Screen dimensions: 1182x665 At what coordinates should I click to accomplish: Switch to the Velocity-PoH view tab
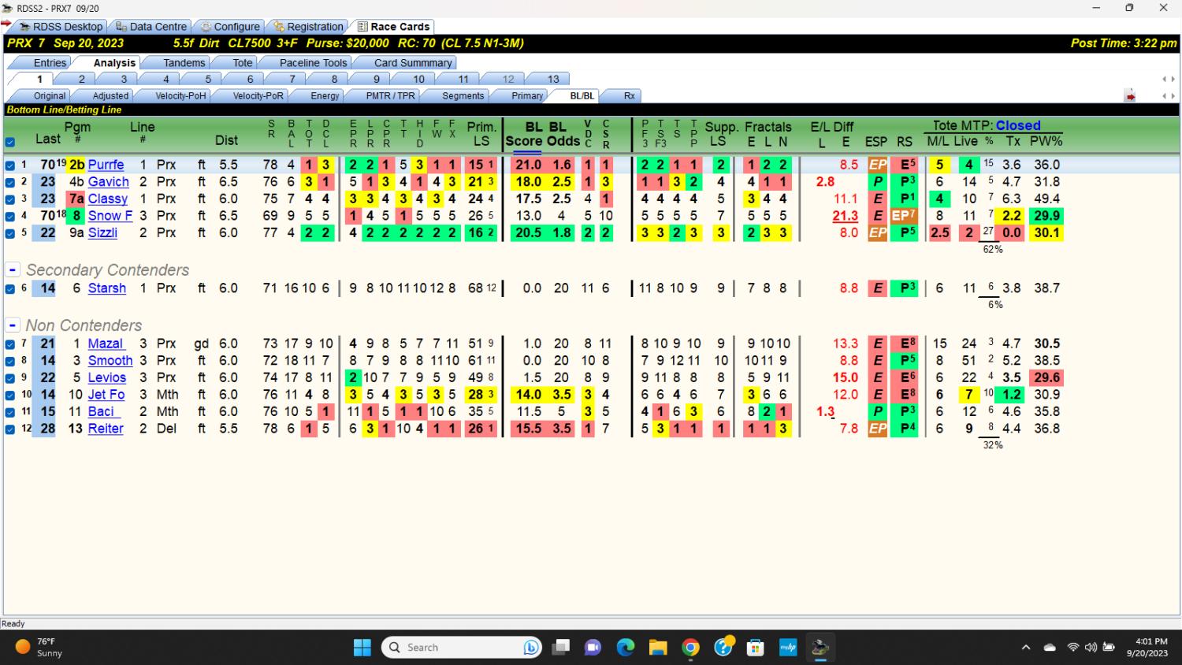[180, 96]
